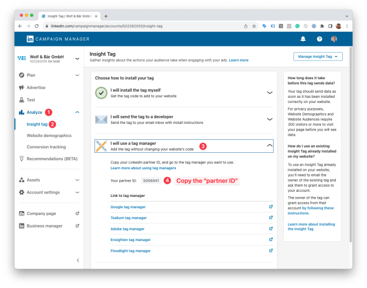Open Google tag manager external link icon

click(x=271, y=207)
